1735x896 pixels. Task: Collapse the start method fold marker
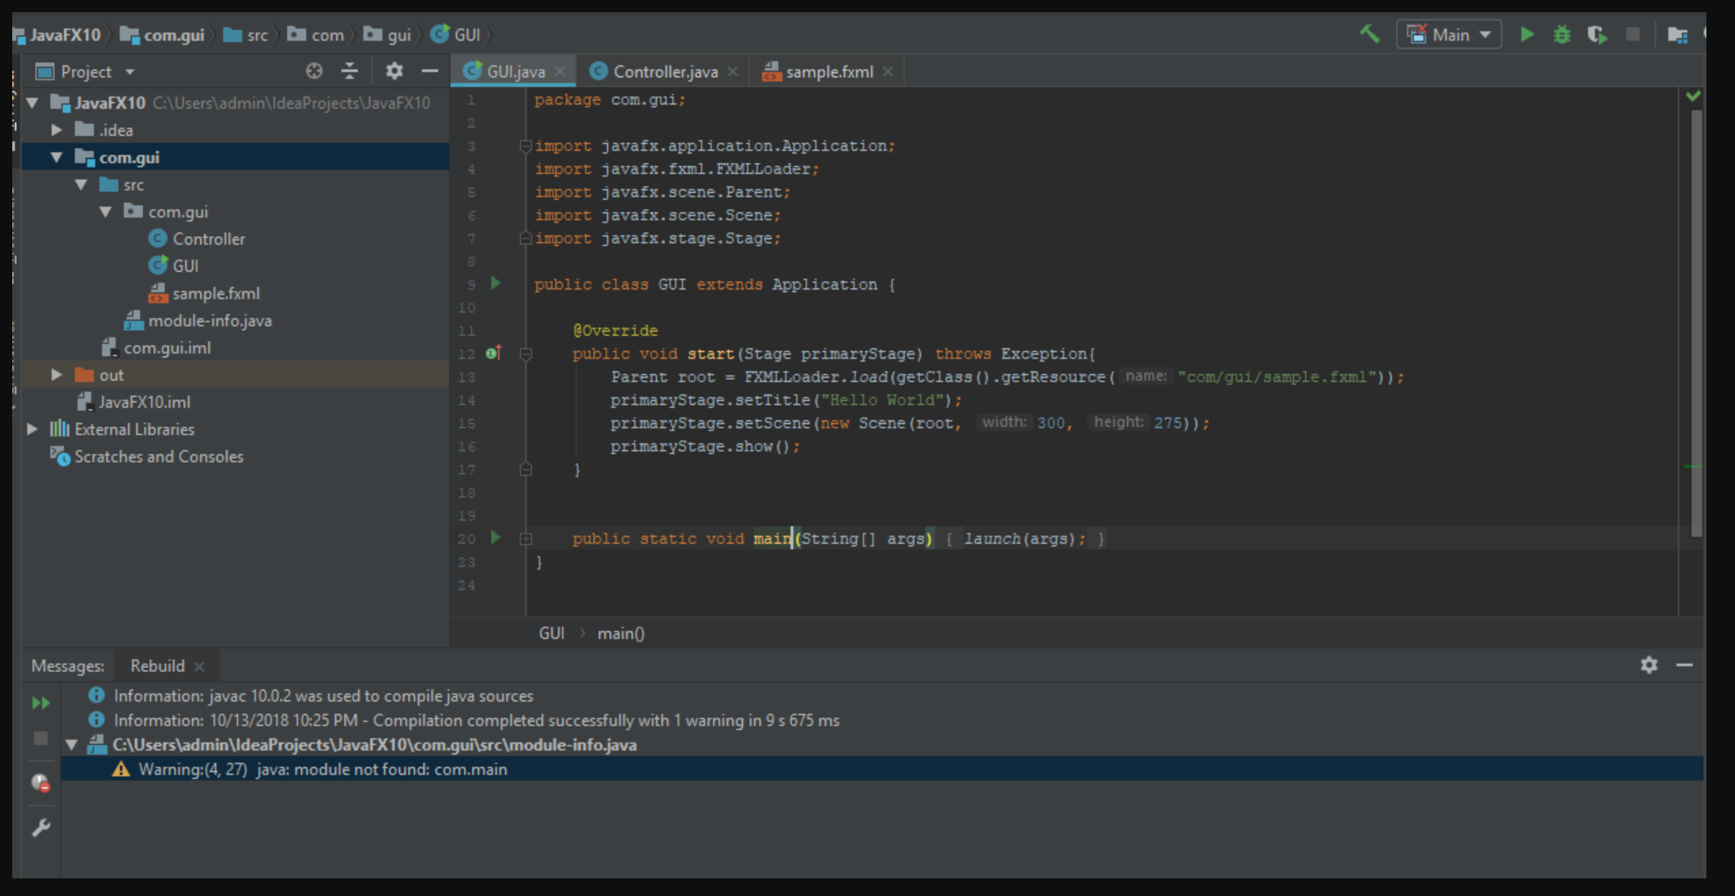(x=526, y=354)
